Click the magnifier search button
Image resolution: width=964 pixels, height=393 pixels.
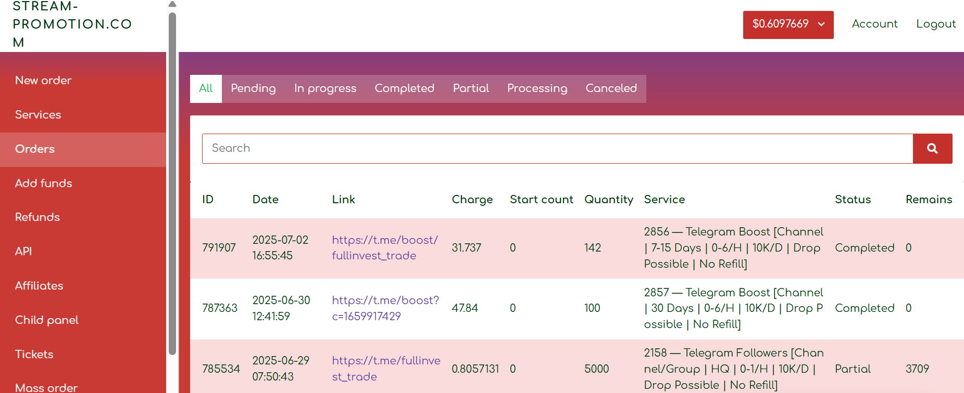[x=932, y=149]
